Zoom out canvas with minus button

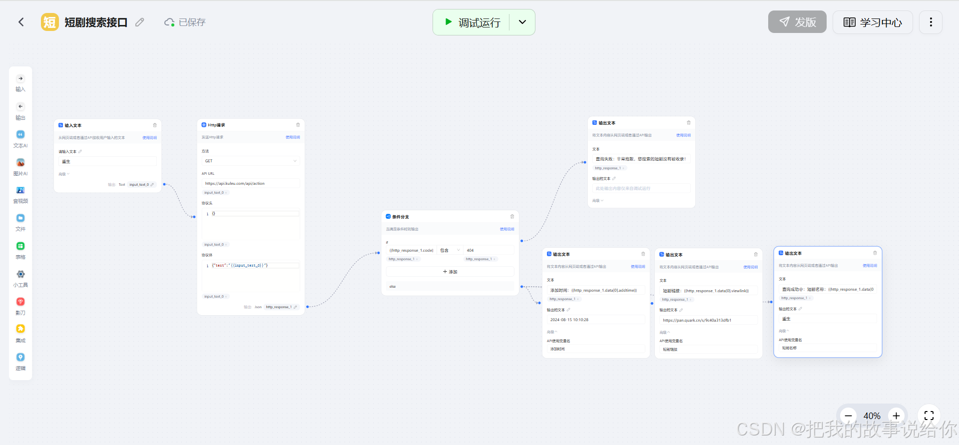(848, 416)
